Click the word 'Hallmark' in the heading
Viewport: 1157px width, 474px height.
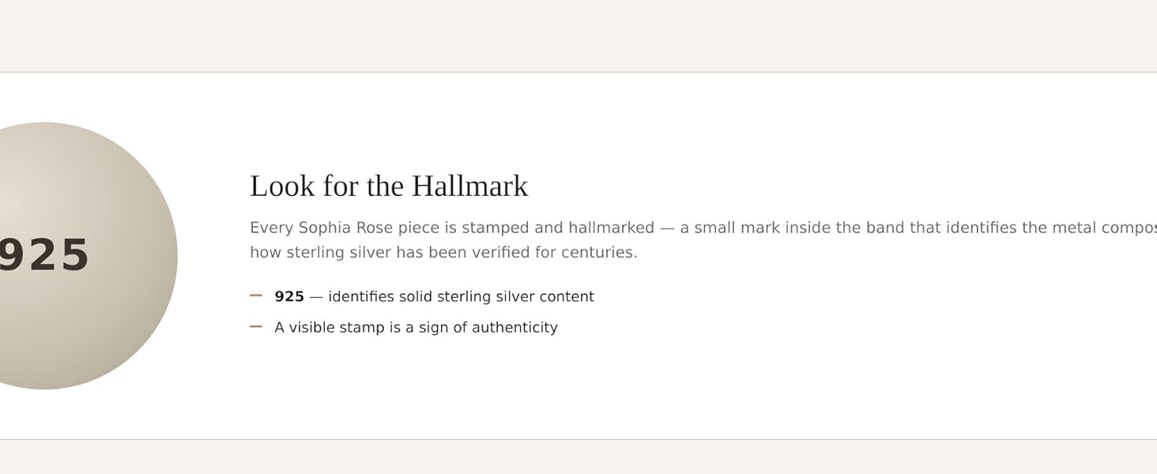(470, 186)
